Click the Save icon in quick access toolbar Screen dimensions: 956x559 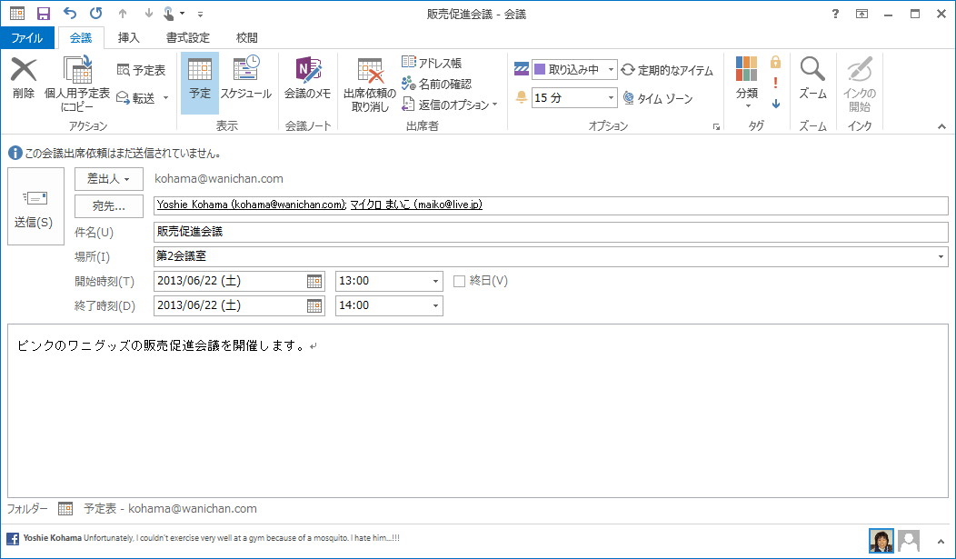point(44,14)
